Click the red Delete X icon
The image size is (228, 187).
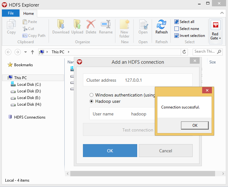point(91,24)
